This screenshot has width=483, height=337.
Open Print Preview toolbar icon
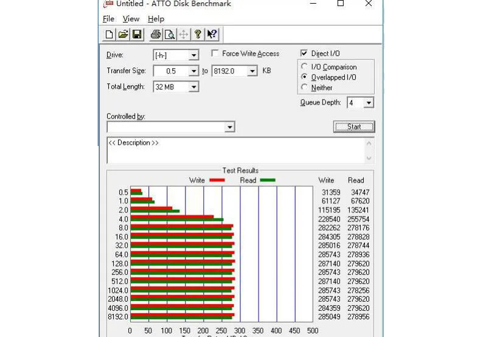click(x=170, y=34)
